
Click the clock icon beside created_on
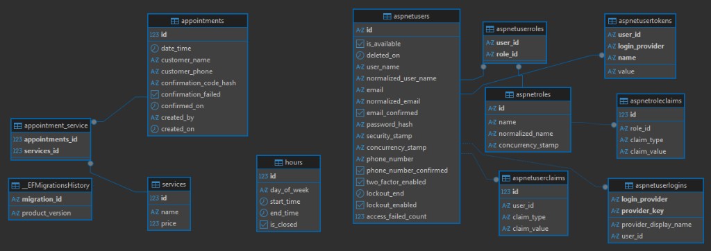tap(155, 129)
